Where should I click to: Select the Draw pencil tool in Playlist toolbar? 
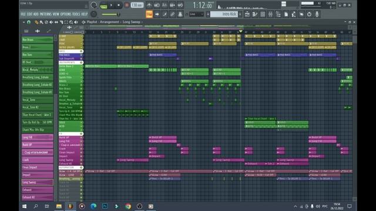pyautogui.click(x=36, y=22)
